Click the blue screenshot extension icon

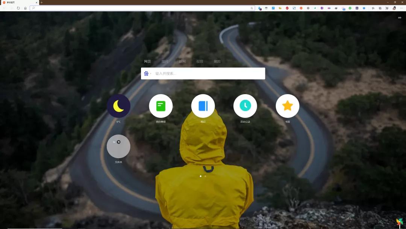tap(294, 8)
